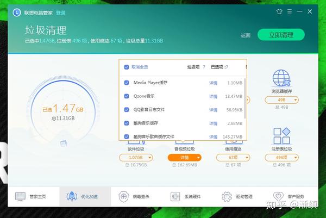
Task: Open the skin/theme shirt icon
Action: click(279, 11)
